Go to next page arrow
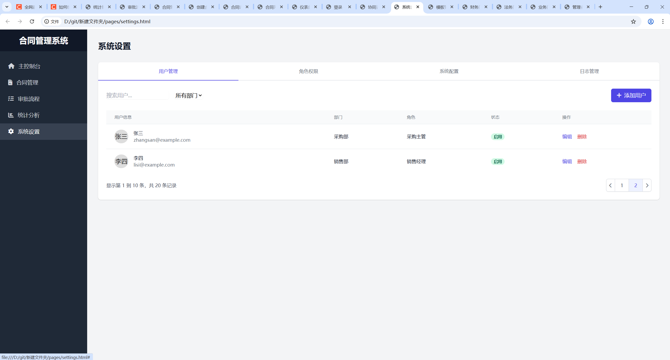 click(x=647, y=185)
